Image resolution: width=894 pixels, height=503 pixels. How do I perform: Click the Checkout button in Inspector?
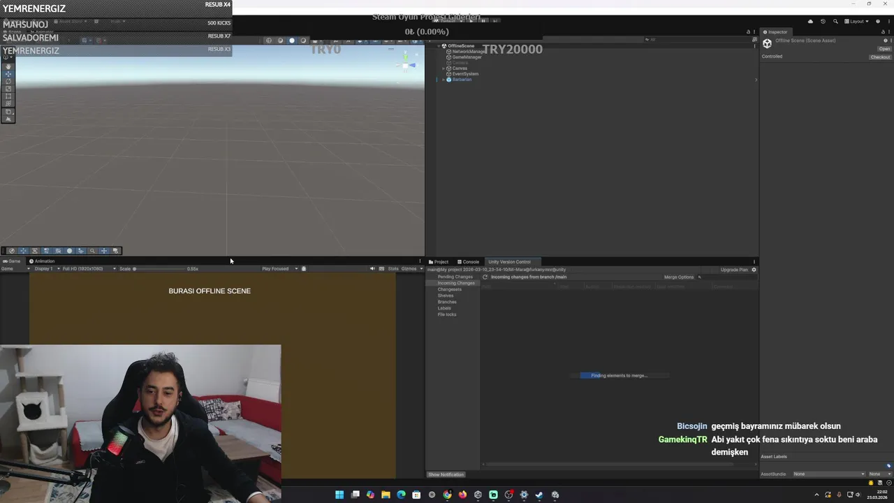pos(880,57)
